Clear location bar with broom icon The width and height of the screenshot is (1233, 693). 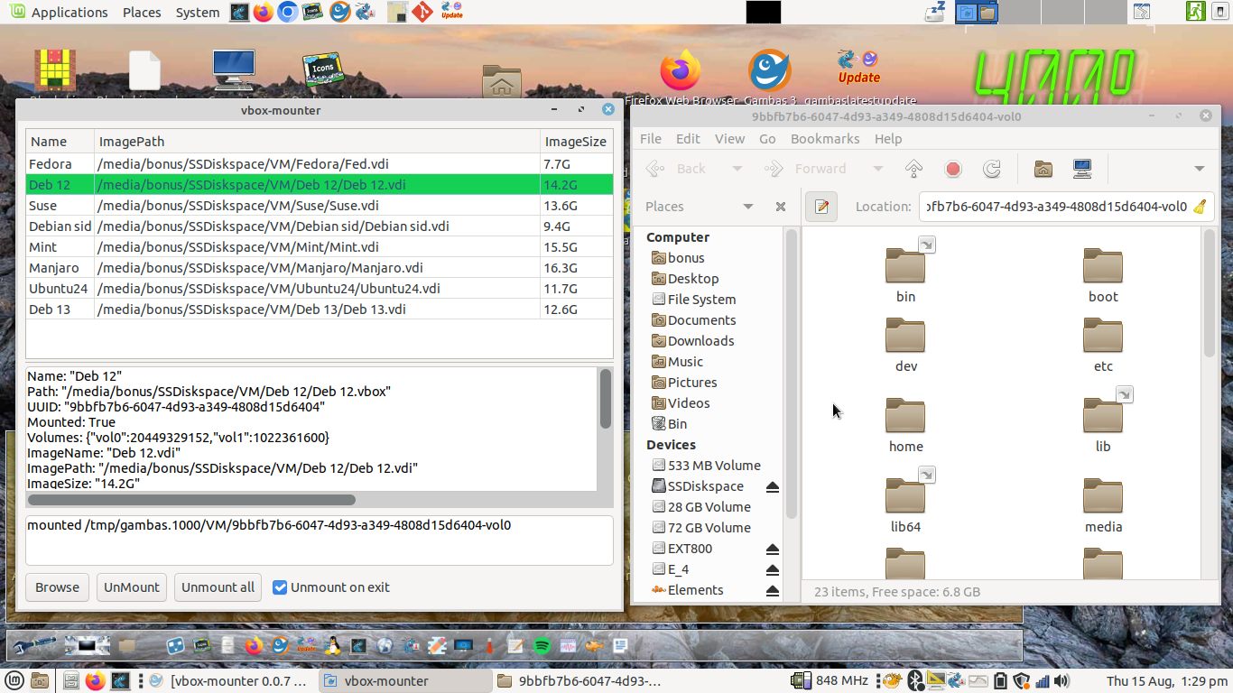1200,207
